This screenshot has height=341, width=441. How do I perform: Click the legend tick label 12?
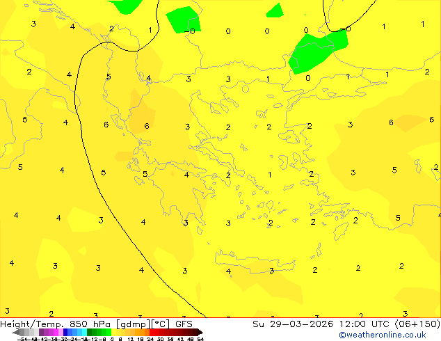(x=131, y=339)
